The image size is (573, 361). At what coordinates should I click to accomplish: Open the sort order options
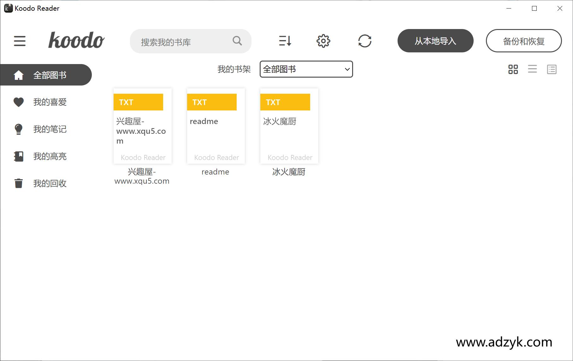(x=285, y=41)
